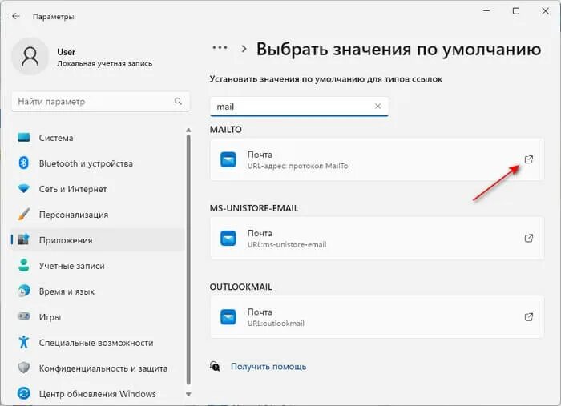The height and width of the screenshot is (406, 561).
Task: Select Приложения in the sidebar
Action: coord(97,240)
